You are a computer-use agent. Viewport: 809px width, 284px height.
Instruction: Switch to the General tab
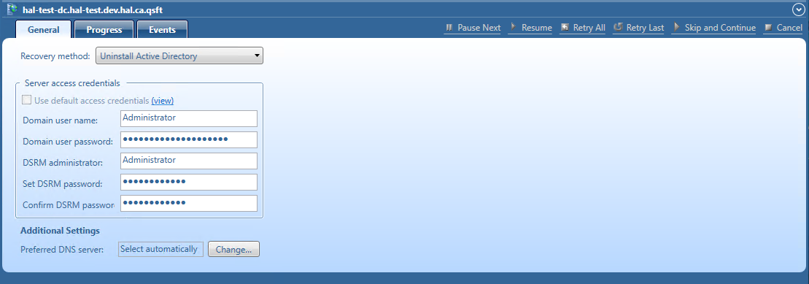(x=43, y=29)
